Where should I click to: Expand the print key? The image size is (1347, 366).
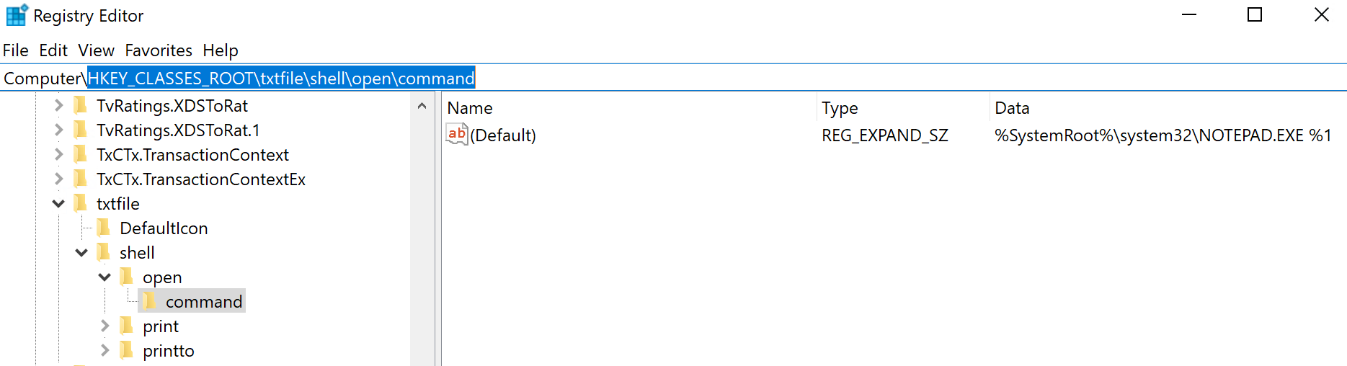(105, 326)
